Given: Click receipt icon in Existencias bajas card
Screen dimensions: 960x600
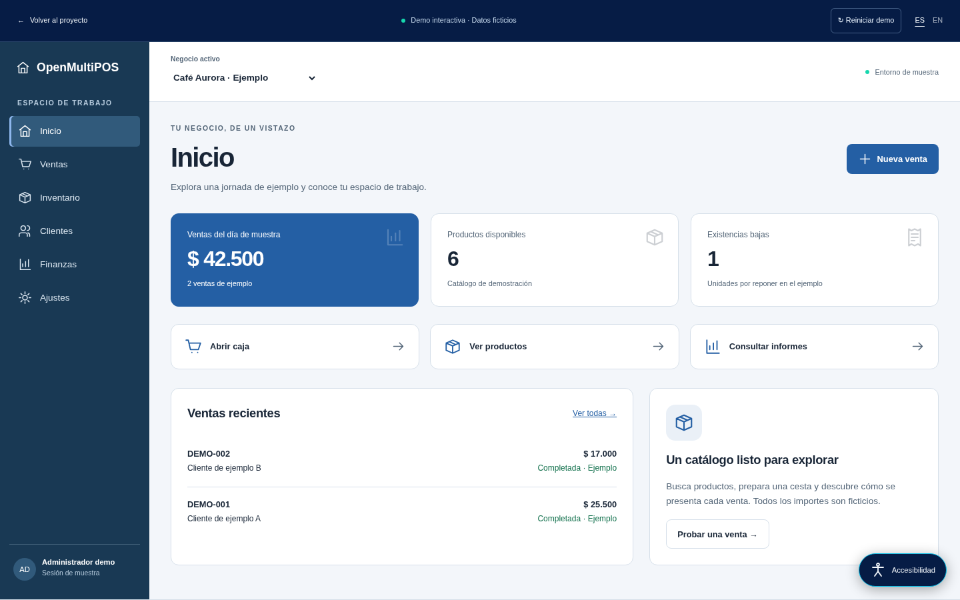Looking at the screenshot, I should (x=915, y=237).
